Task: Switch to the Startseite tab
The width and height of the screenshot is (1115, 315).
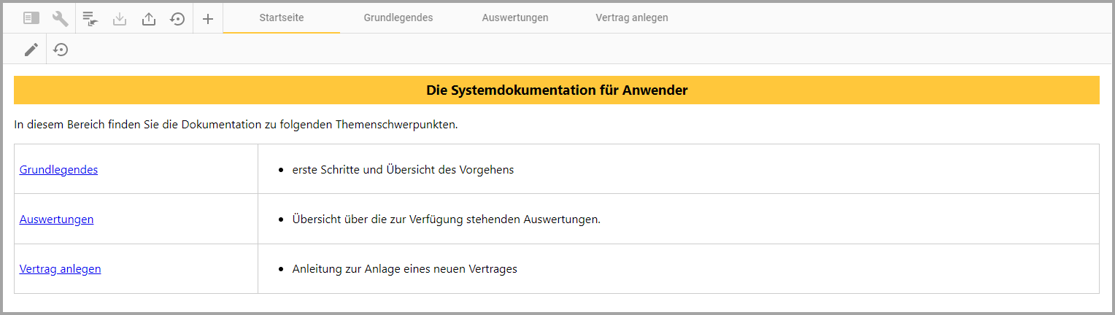Action: pos(282,17)
